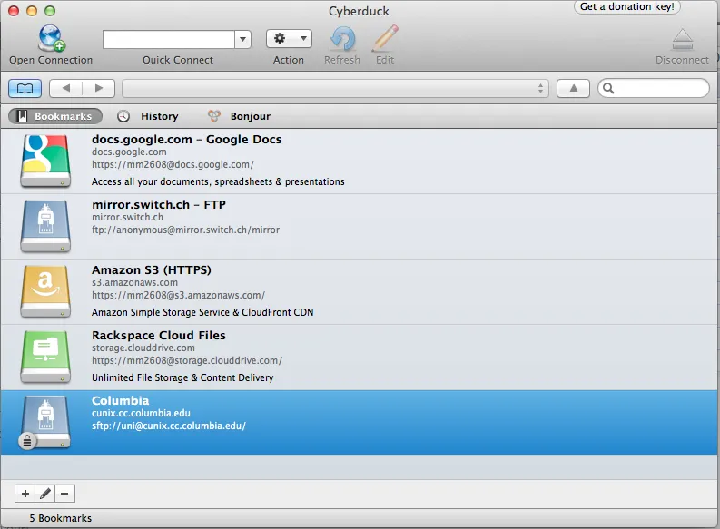Click the Columbia bookmark title

pos(121,400)
